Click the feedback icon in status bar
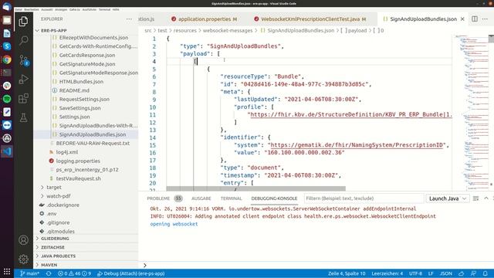 pos(473,273)
